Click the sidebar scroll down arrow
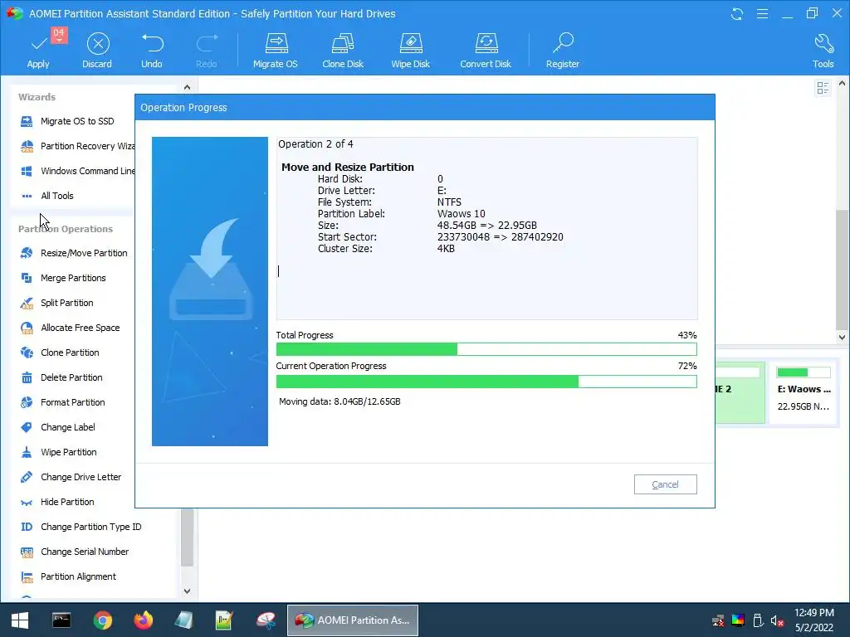Image resolution: width=850 pixels, height=637 pixels. pos(187,591)
